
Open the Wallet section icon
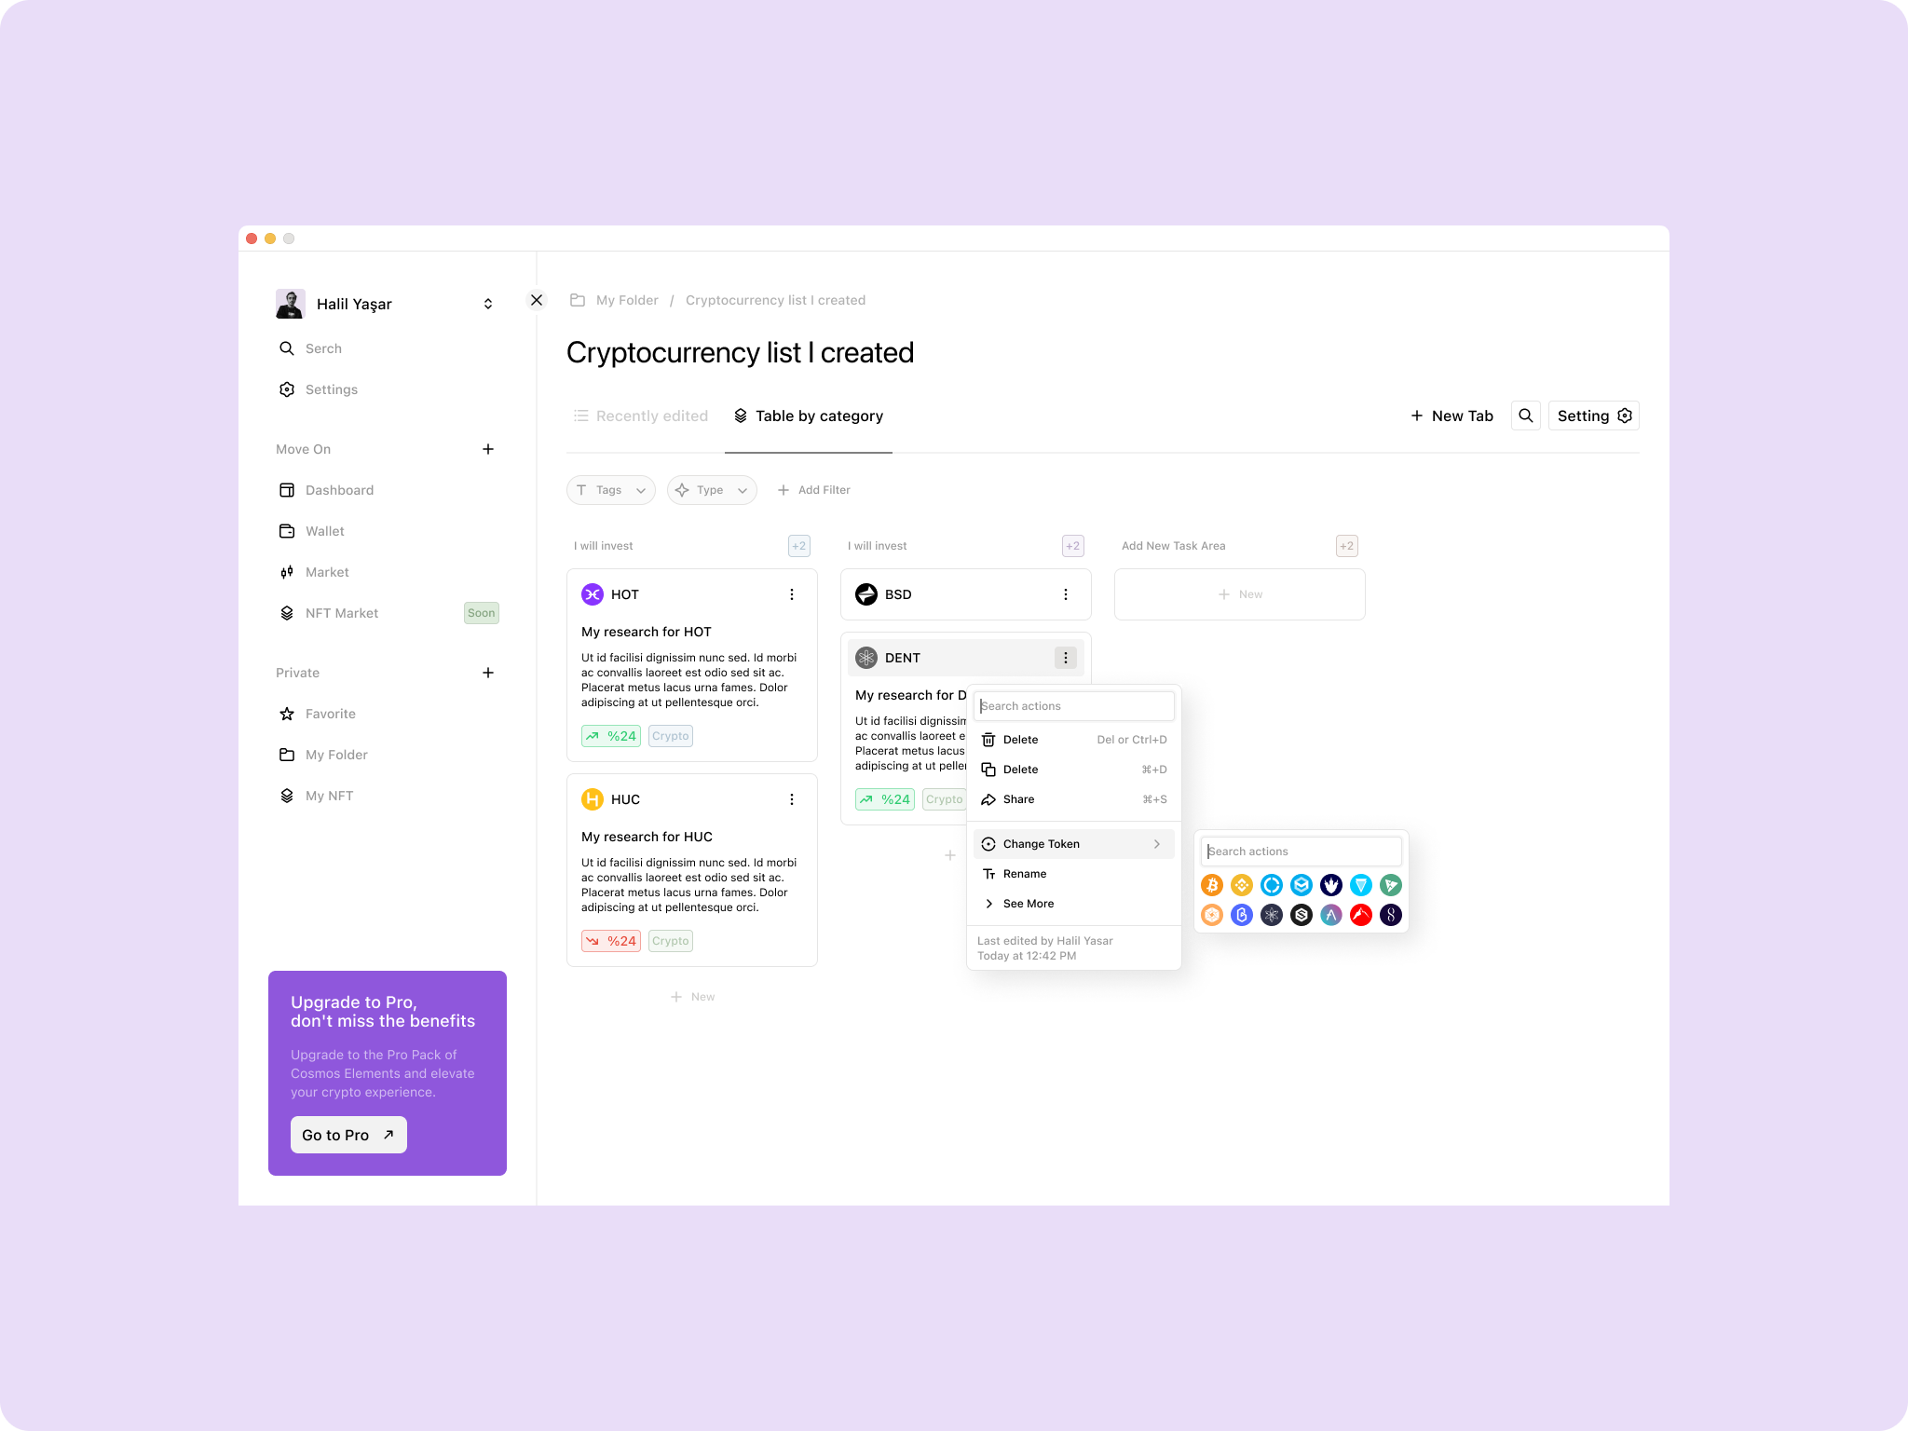point(288,531)
